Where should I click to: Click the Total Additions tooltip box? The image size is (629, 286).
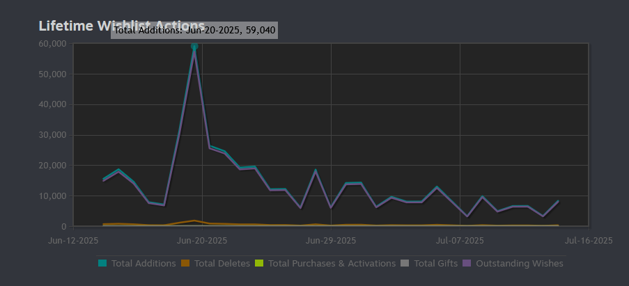coord(194,30)
